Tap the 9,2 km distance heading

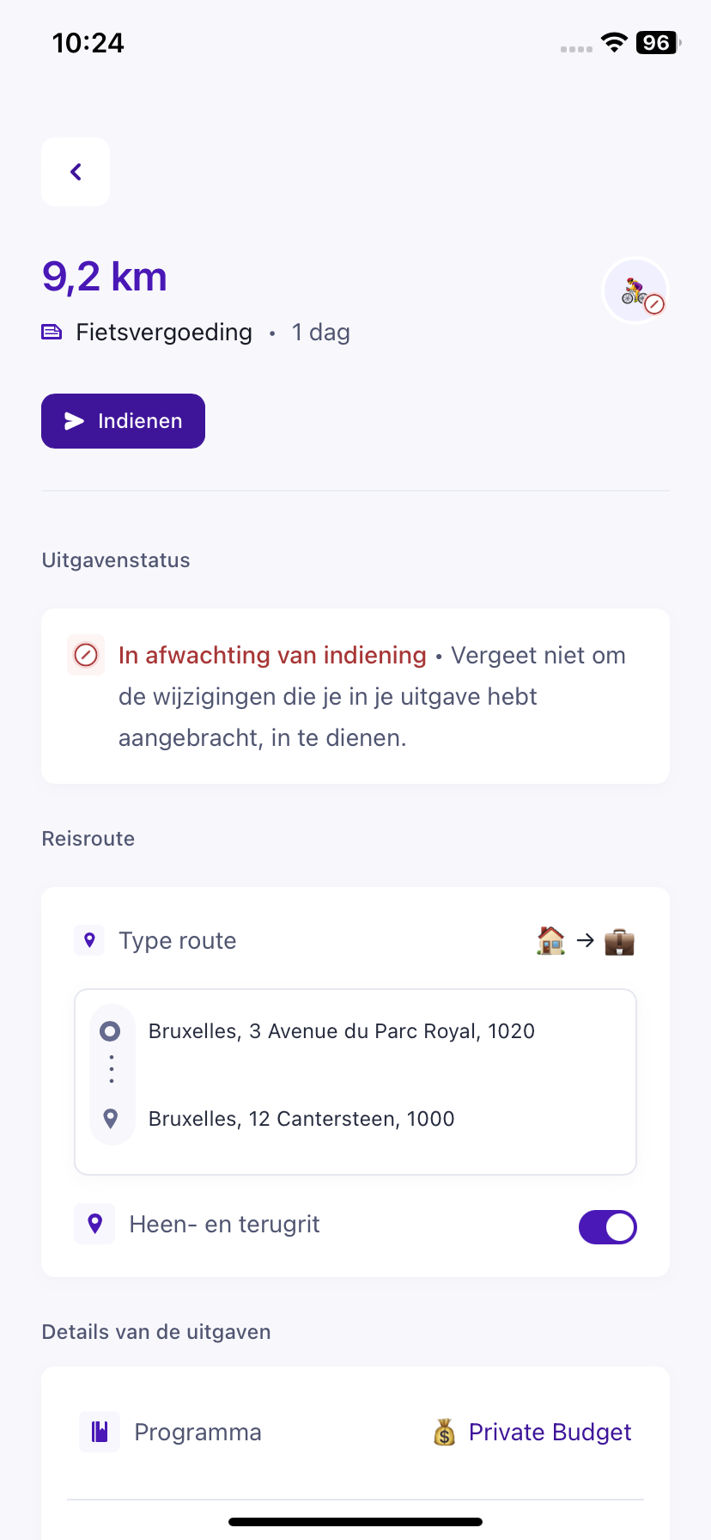click(x=105, y=277)
